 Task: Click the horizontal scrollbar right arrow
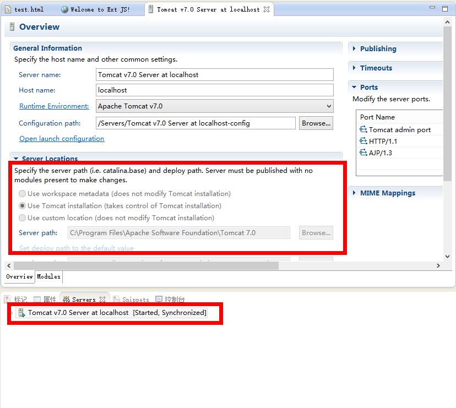pyautogui.click(x=438, y=265)
